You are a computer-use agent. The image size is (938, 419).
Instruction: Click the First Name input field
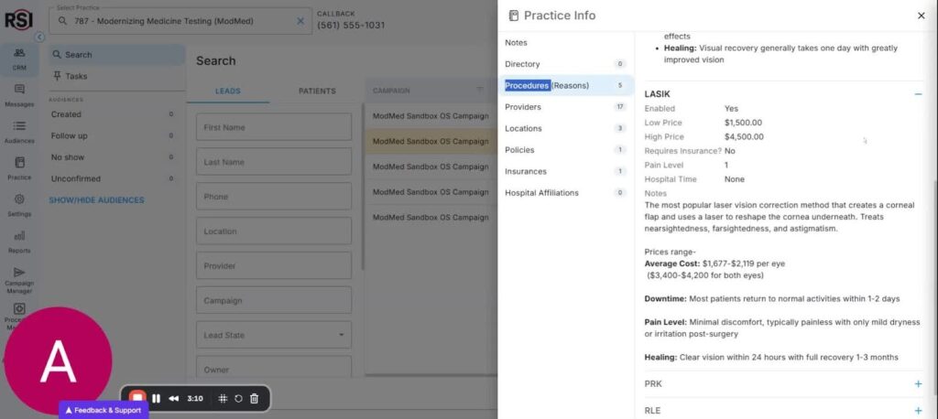(x=274, y=127)
